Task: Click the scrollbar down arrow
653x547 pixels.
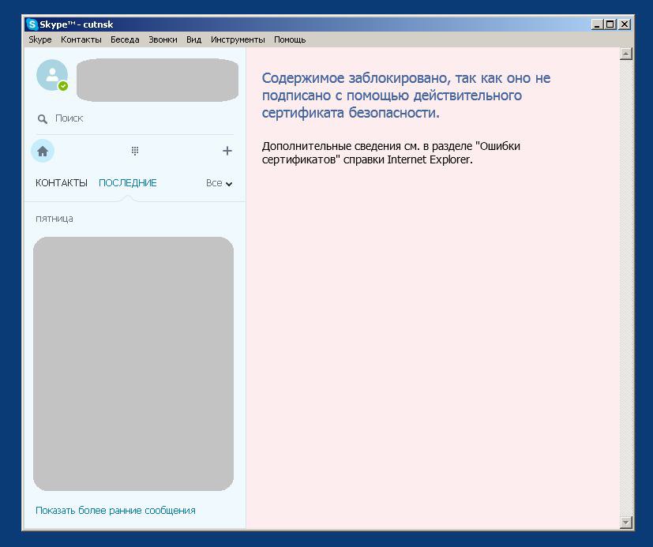Action: [x=626, y=522]
